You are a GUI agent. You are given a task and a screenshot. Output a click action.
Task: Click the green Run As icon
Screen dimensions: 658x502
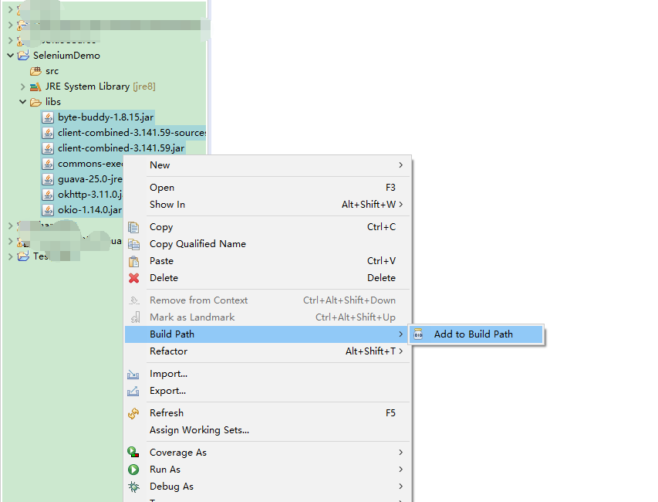point(133,470)
